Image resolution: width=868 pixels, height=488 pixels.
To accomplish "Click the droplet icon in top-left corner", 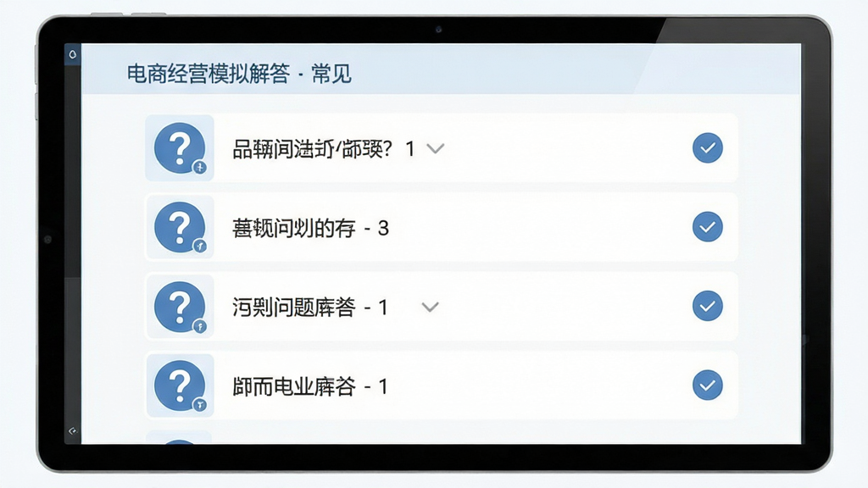I will [73, 54].
